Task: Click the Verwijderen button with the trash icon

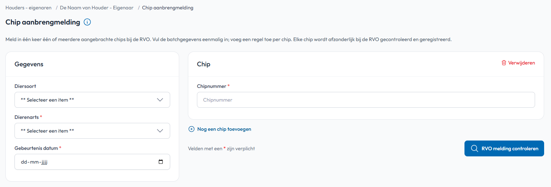Action: (518, 63)
